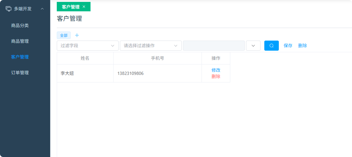Collapse the 多端开发 sidebar menu
The image size is (352, 157).
click(42, 9)
